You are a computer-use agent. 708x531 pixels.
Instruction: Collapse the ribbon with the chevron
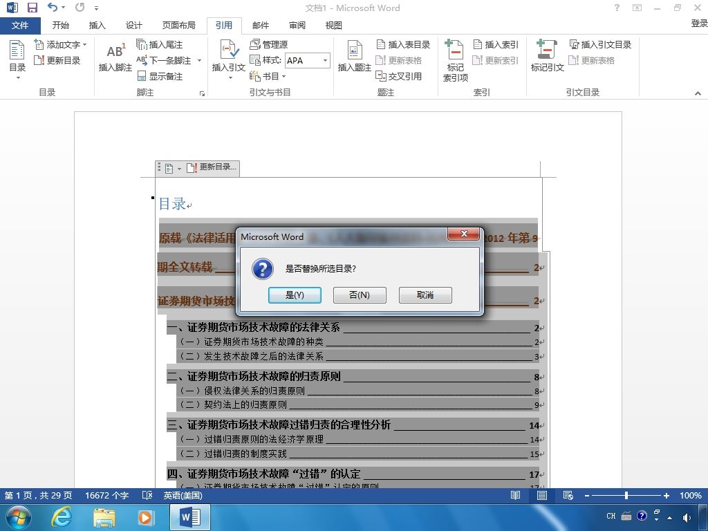tap(698, 93)
